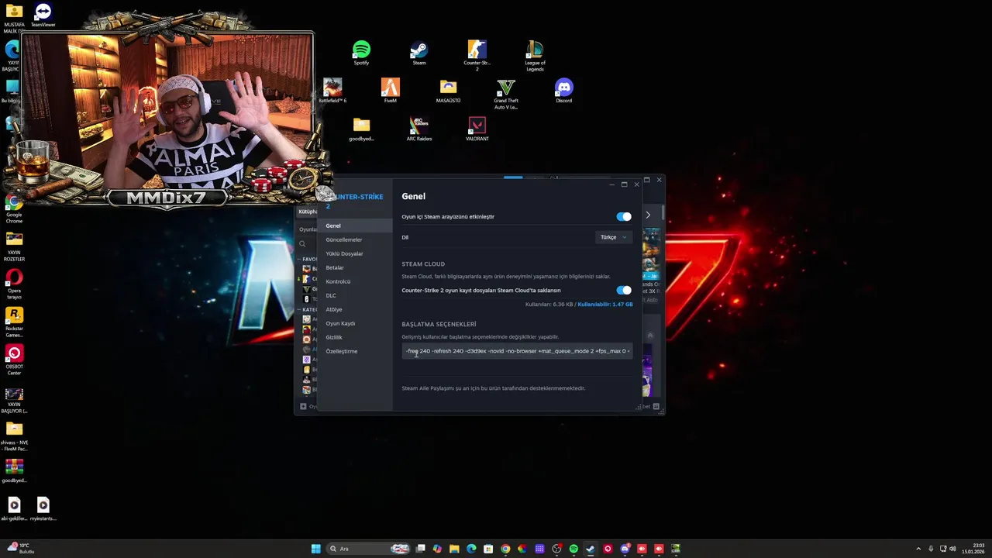Click the Discord taskbar icon
This screenshot has height=558, width=992.
[x=625, y=549]
